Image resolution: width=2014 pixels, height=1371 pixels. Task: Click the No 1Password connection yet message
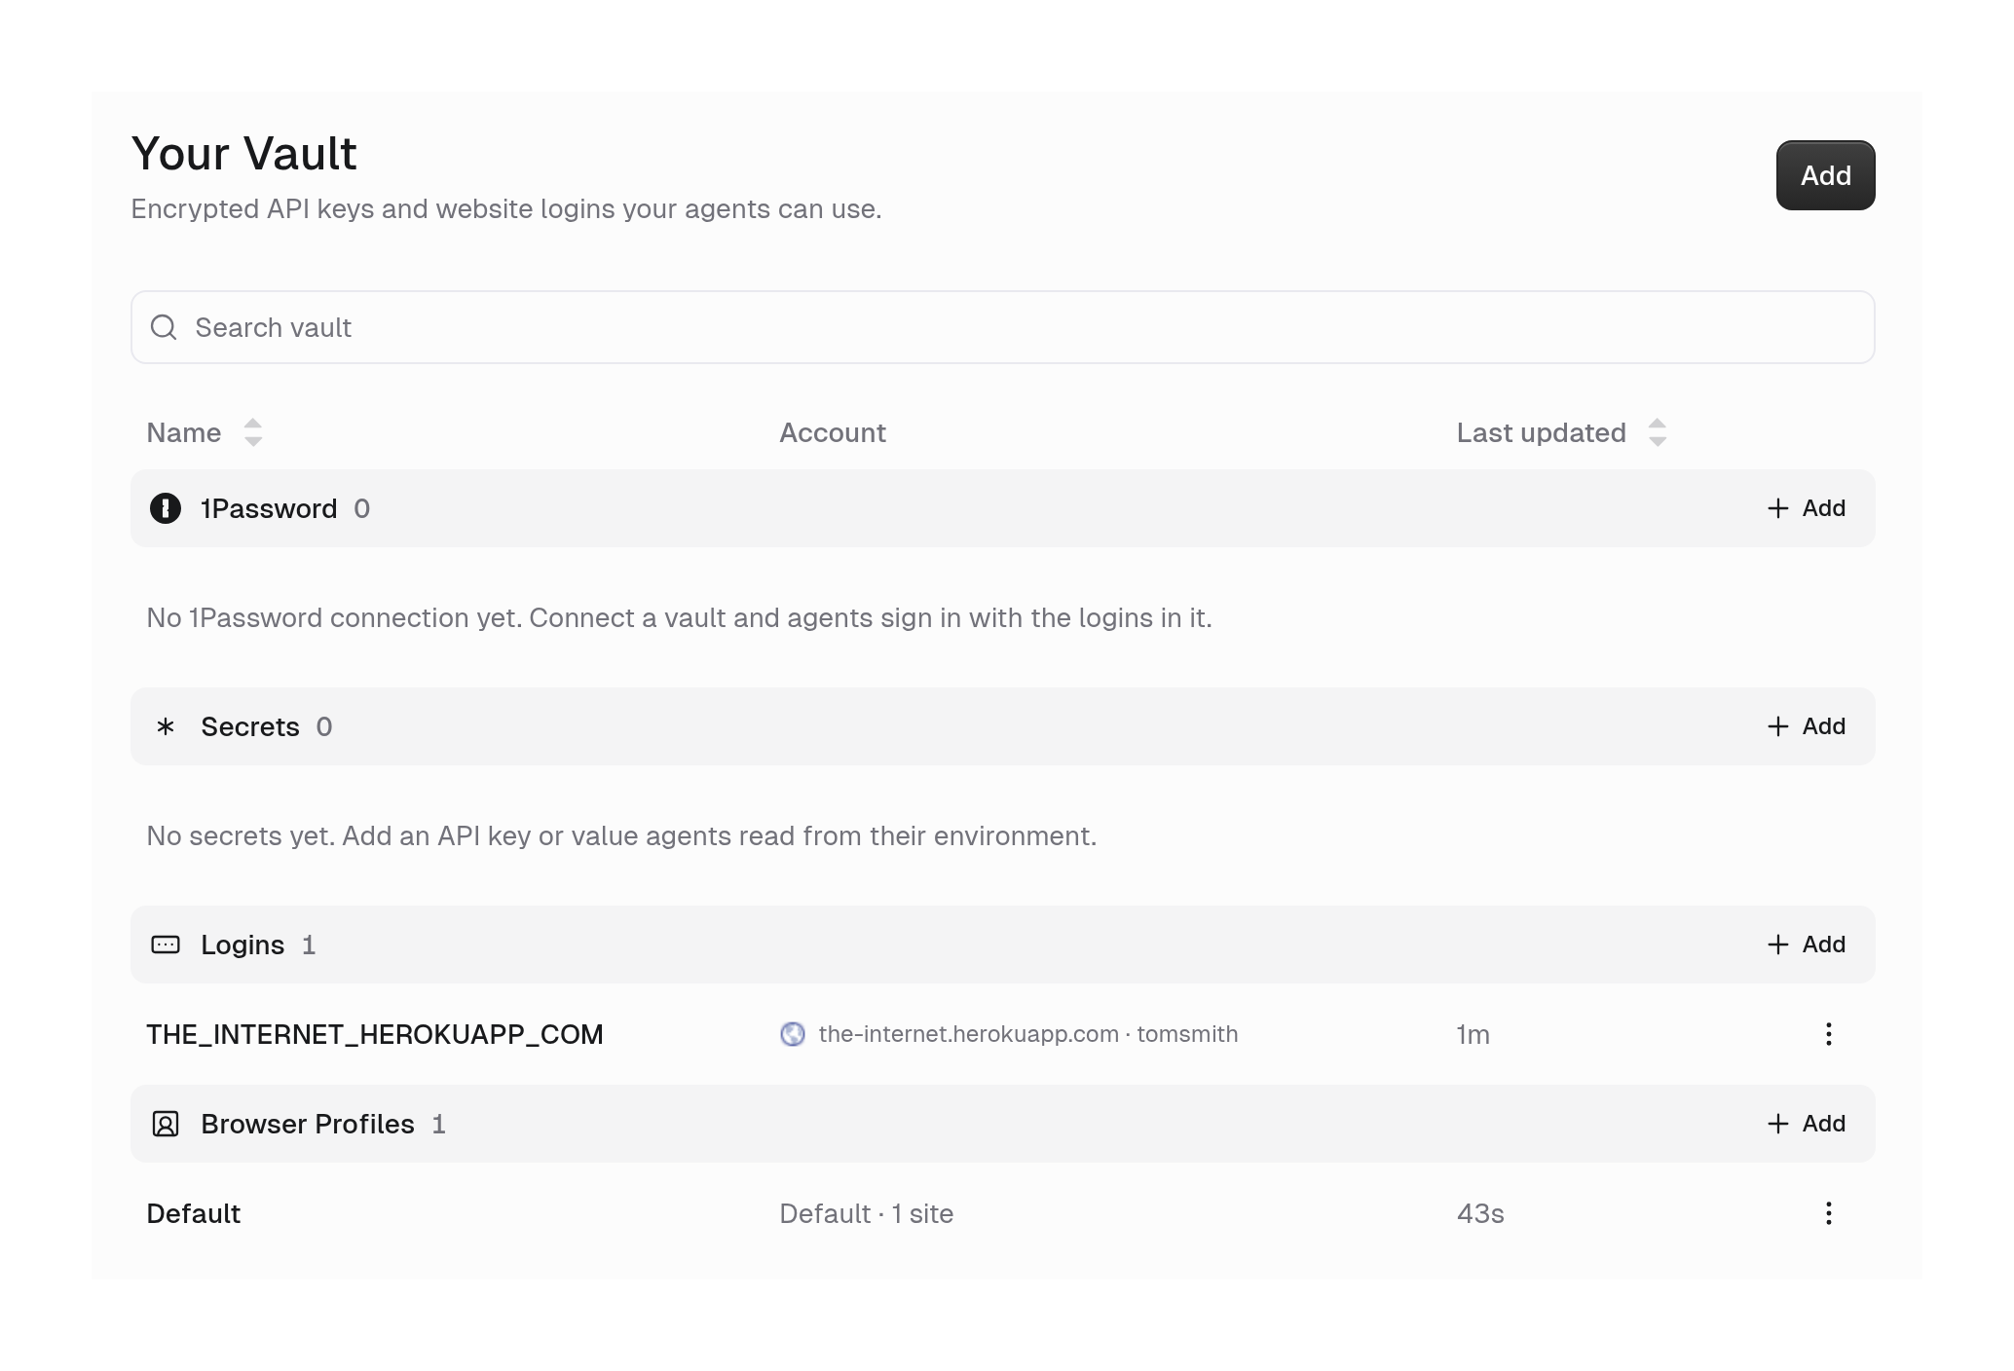(679, 617)
